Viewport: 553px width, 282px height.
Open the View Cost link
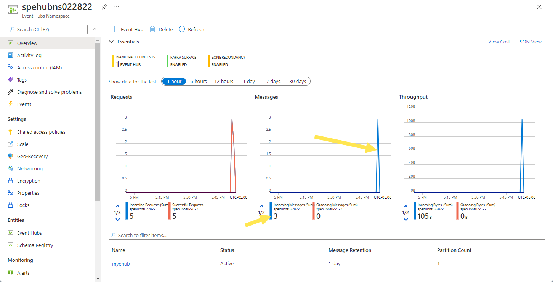(499, 42)
